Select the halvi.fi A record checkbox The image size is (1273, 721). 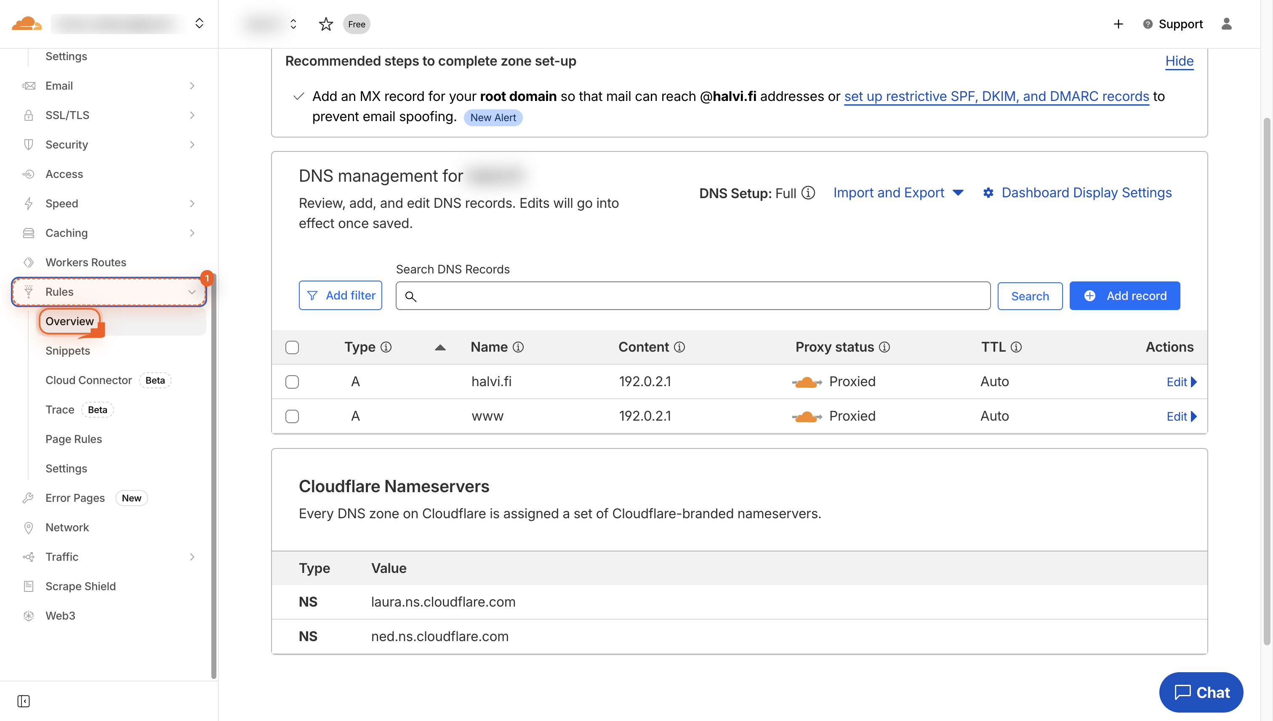click(x=292, y=382)
